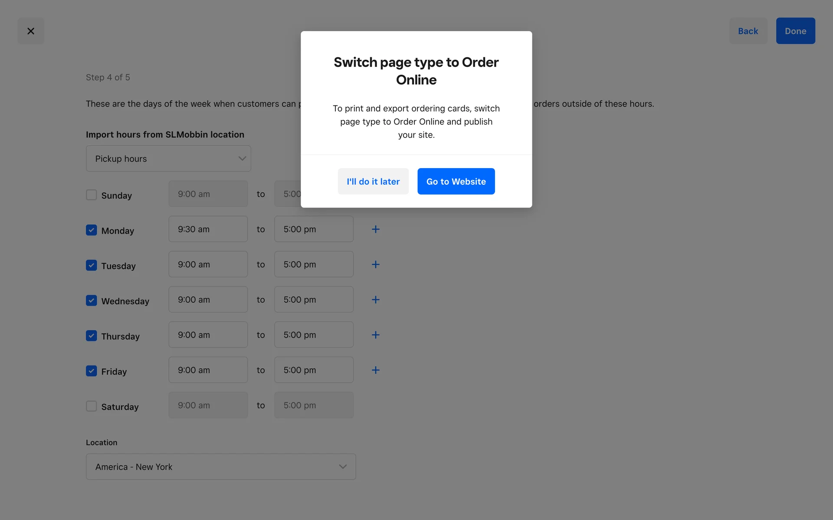Add another time range for Monday

pos(376,229)
